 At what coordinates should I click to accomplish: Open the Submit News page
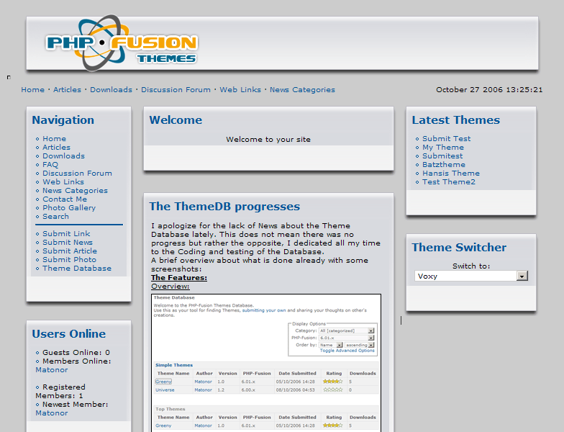coord(68,242)
